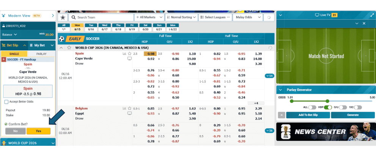Open stats chart icon for Spain match

pos(124,54)
